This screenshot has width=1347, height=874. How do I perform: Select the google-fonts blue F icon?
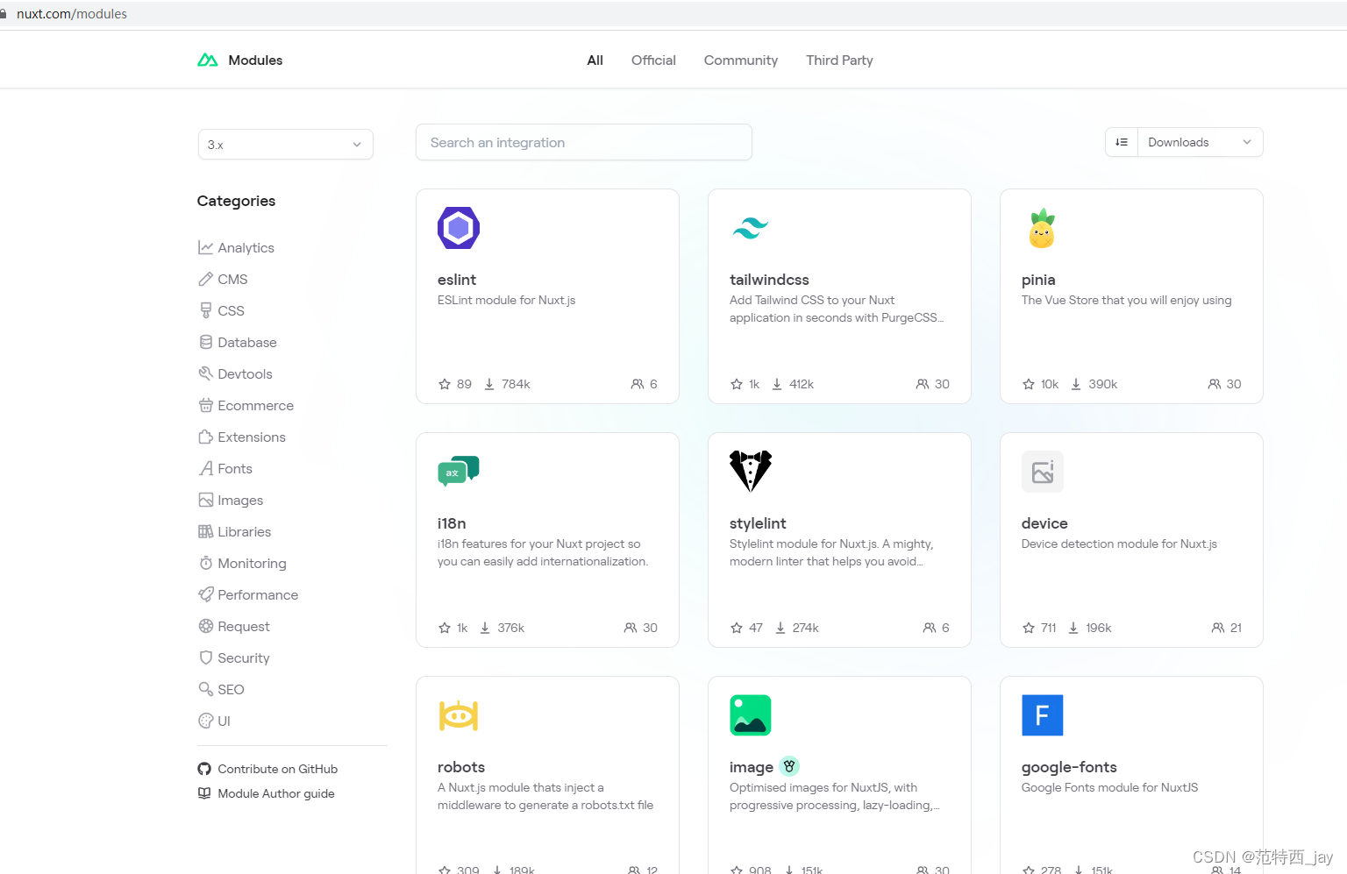[x=1042, y=715]
